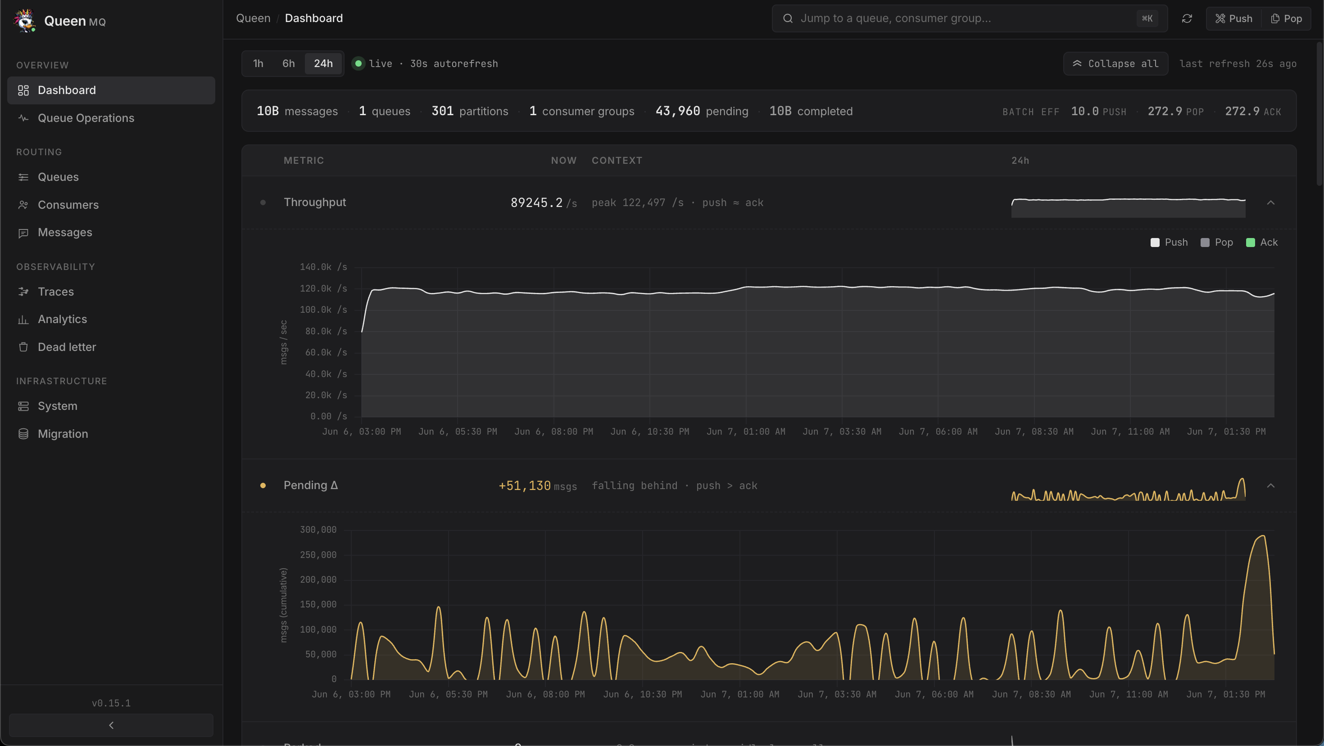This screenshot has height=746, width=1324.
Task: Open the Traces page
Action: (x=111, y=292)
